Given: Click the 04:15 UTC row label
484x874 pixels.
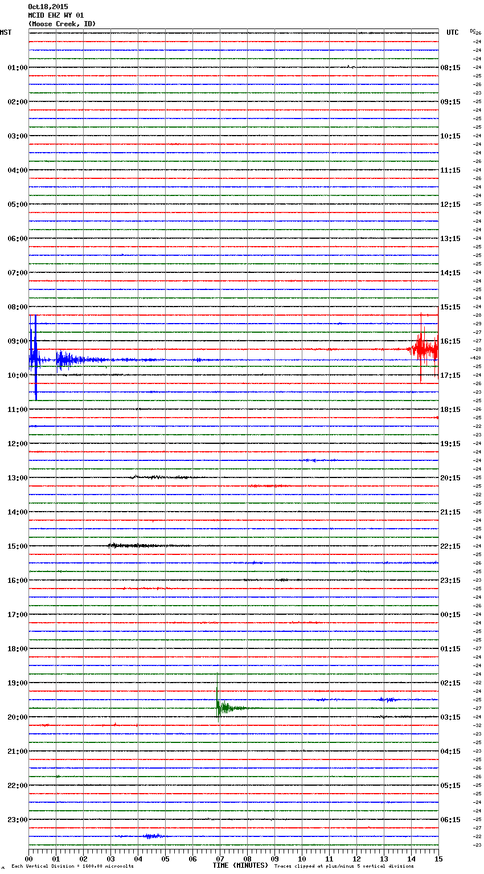Looking at the screenshot, I should (450, 751).
